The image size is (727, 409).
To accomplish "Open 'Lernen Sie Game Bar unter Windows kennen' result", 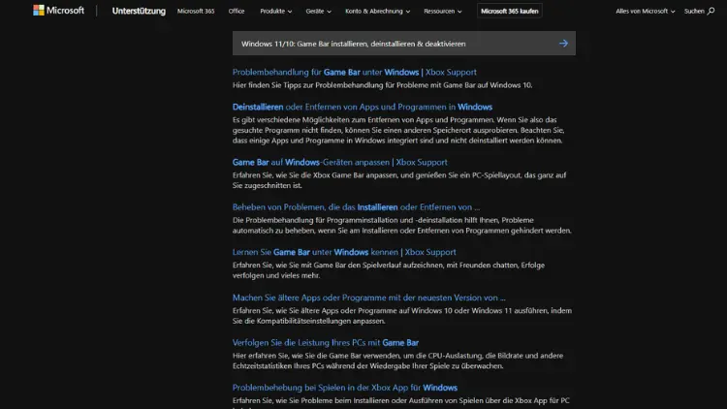I will 344,252.
